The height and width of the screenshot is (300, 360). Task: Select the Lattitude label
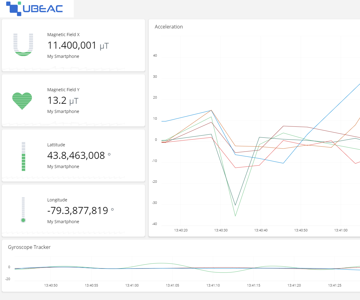click(x=56, y=145)
